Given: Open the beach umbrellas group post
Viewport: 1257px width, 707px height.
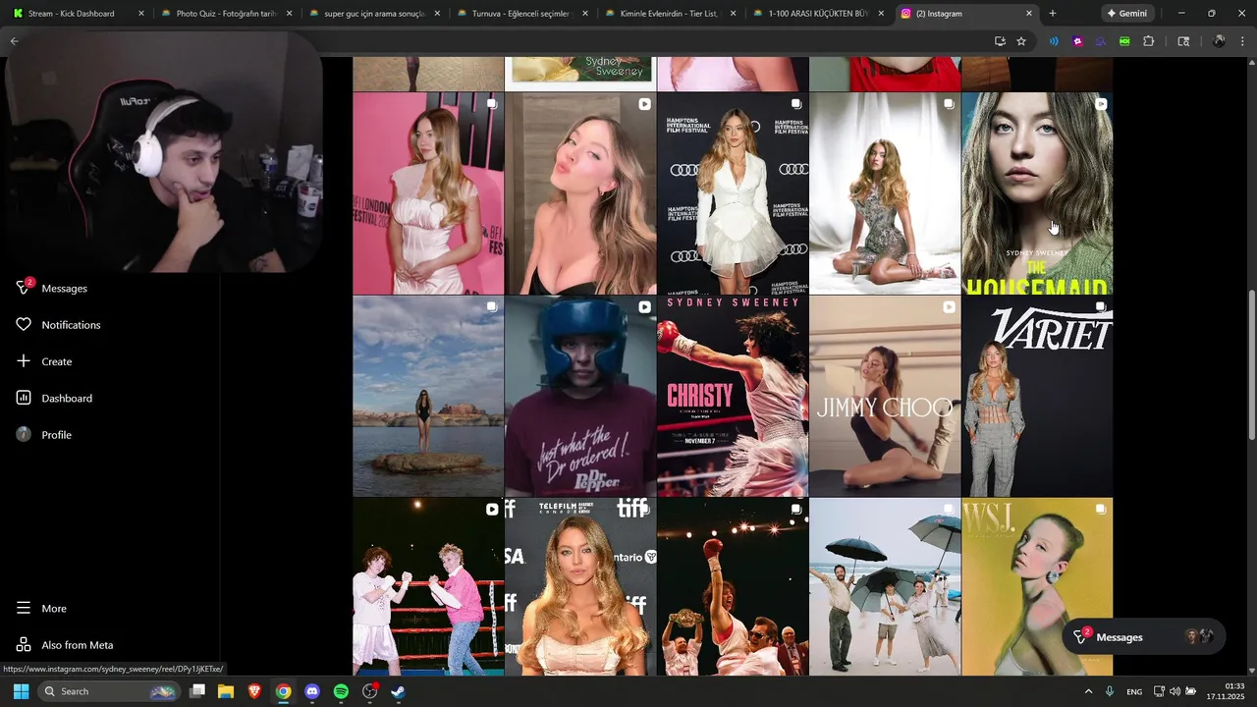Looking at the screenshot, I should (x=885, y=587).
